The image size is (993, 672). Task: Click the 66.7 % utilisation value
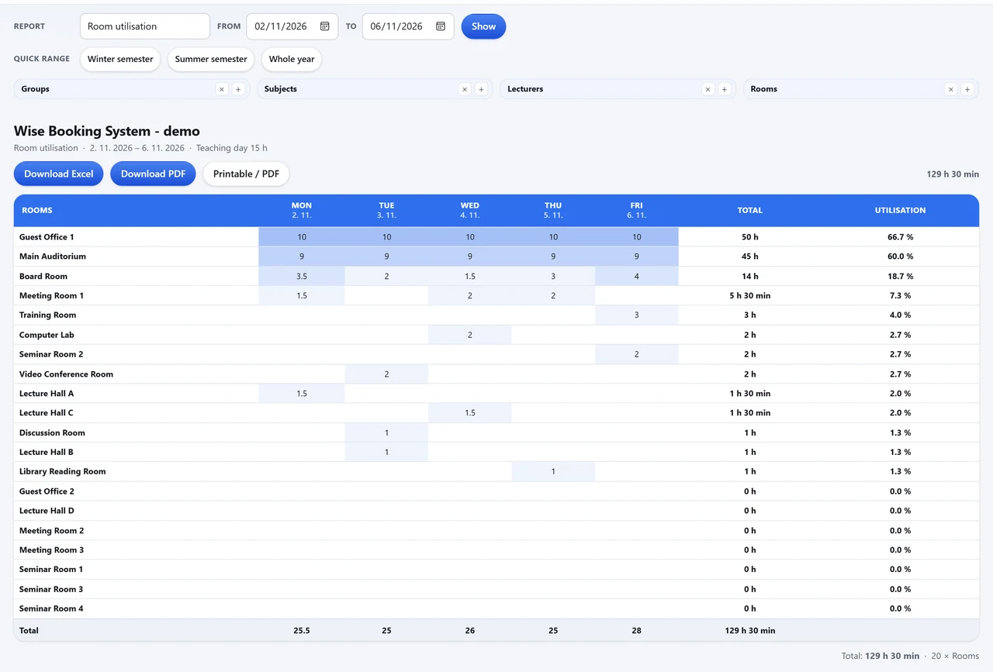(x=900, y=237)
